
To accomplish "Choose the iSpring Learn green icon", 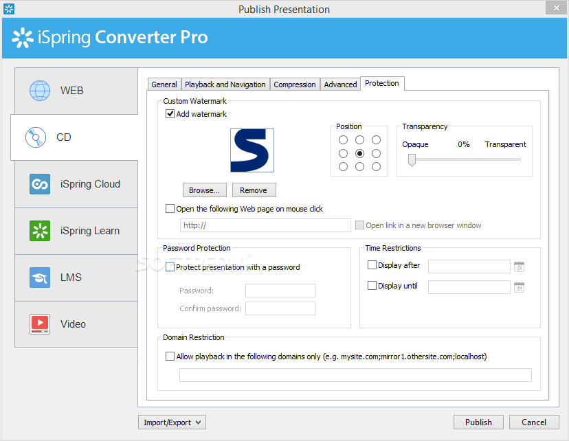I will (40, 231).
